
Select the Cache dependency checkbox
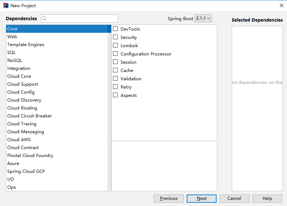(x=115, y=70)
